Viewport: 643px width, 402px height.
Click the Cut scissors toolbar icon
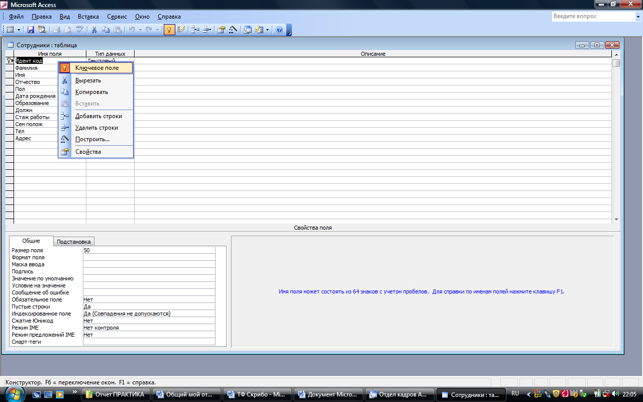click(x=93, y=30)
